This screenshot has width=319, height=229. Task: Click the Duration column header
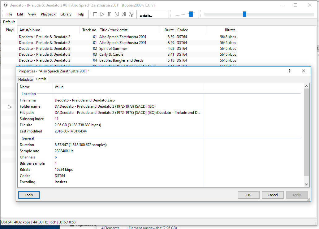point(168,30)
